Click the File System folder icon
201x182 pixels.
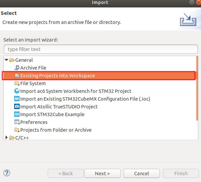(x=17, y=83)
